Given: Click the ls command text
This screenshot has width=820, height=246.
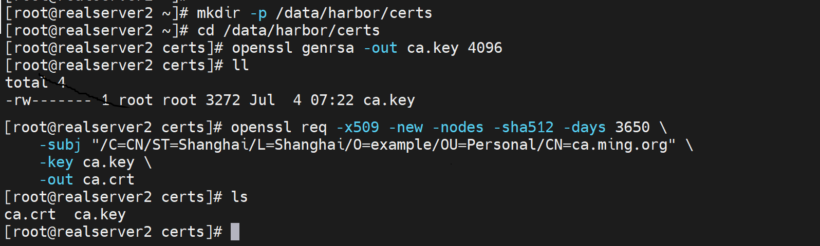Looking at the screenshot, I should 239,197.
